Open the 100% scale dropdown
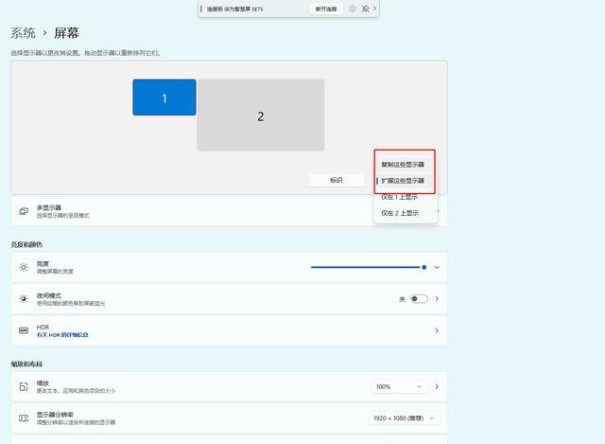Image resolution: width=605 pixels, height=444 pixels. pyautogui.click(x=399, y=387)
